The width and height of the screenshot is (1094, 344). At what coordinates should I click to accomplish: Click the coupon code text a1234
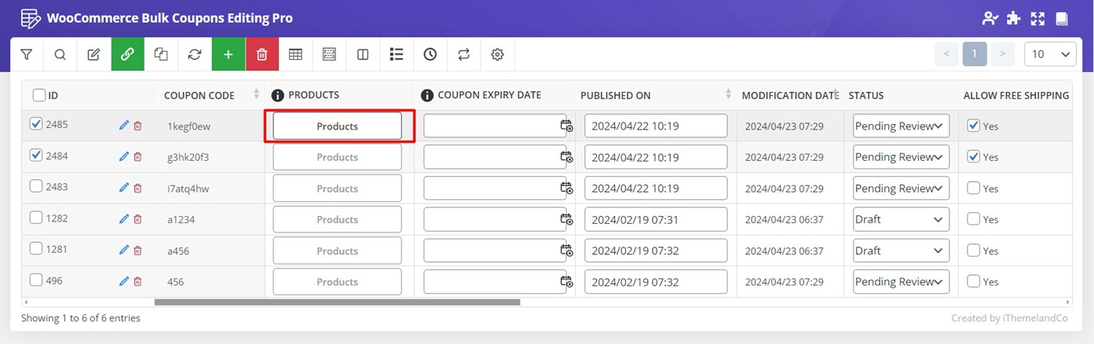coord(181,220)
